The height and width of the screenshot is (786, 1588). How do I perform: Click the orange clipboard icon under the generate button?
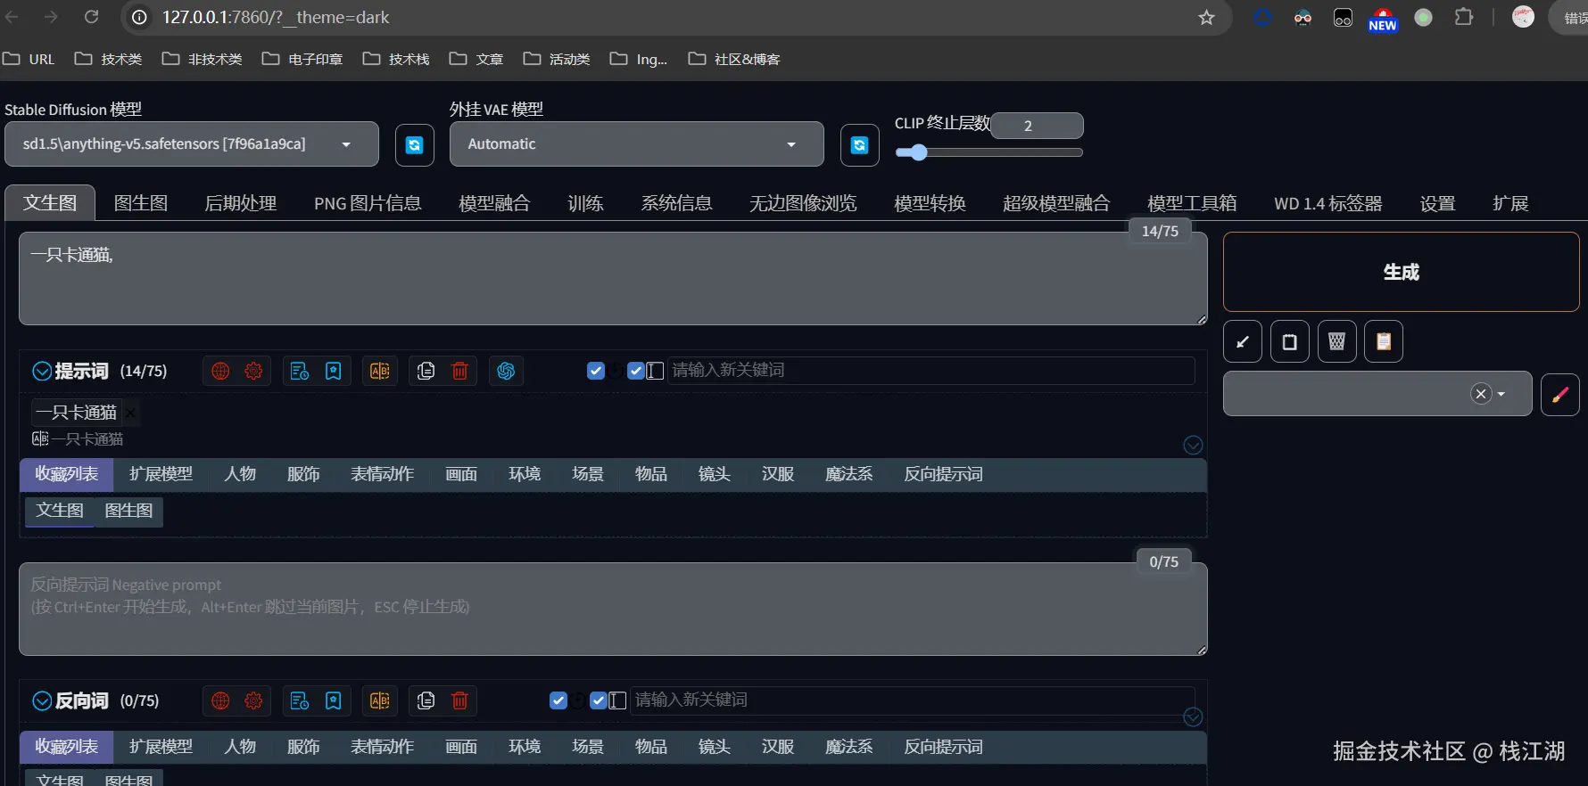[1384, 341]
